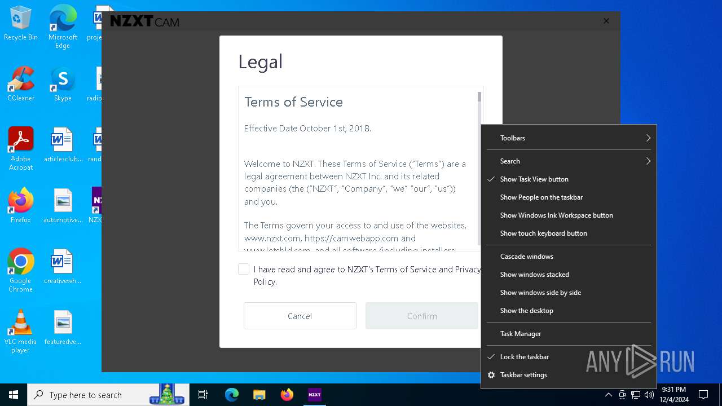
Task: Open Task Manager from context menu
Action: pos(569,334)
